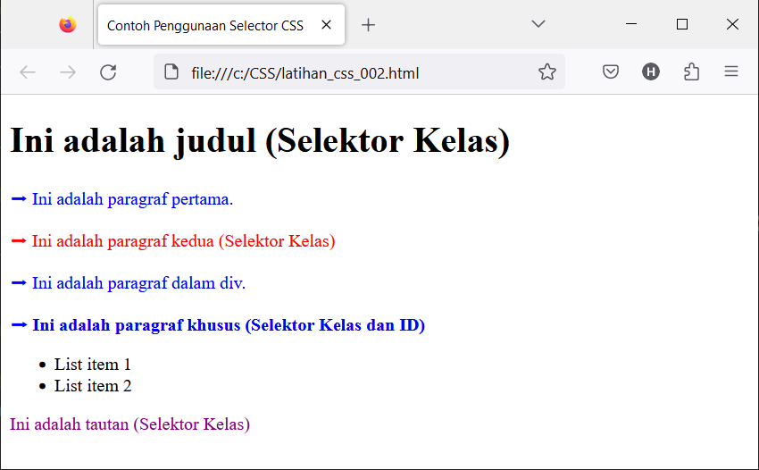Open the H account avatar icon

point(651,71)
